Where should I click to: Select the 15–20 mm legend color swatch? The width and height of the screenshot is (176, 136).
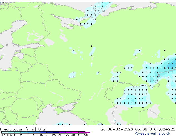pyautogui.click(x=43, y=132)
